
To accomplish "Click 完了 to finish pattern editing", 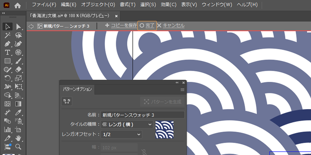I will [147, 26].
